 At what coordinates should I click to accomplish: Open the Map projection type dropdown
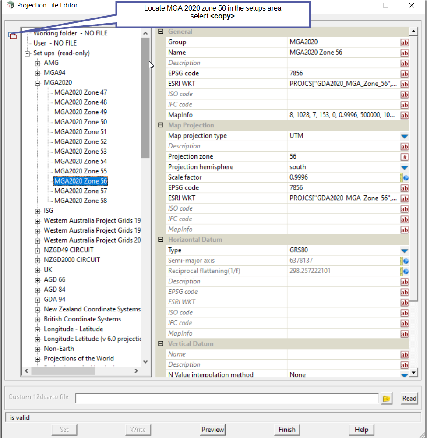pos(404,136)
